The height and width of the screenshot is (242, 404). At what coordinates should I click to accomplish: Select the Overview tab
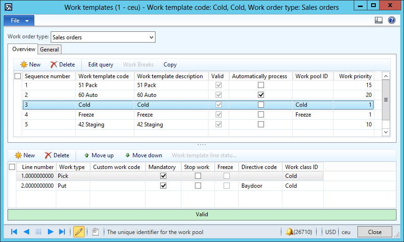point(23,49)
